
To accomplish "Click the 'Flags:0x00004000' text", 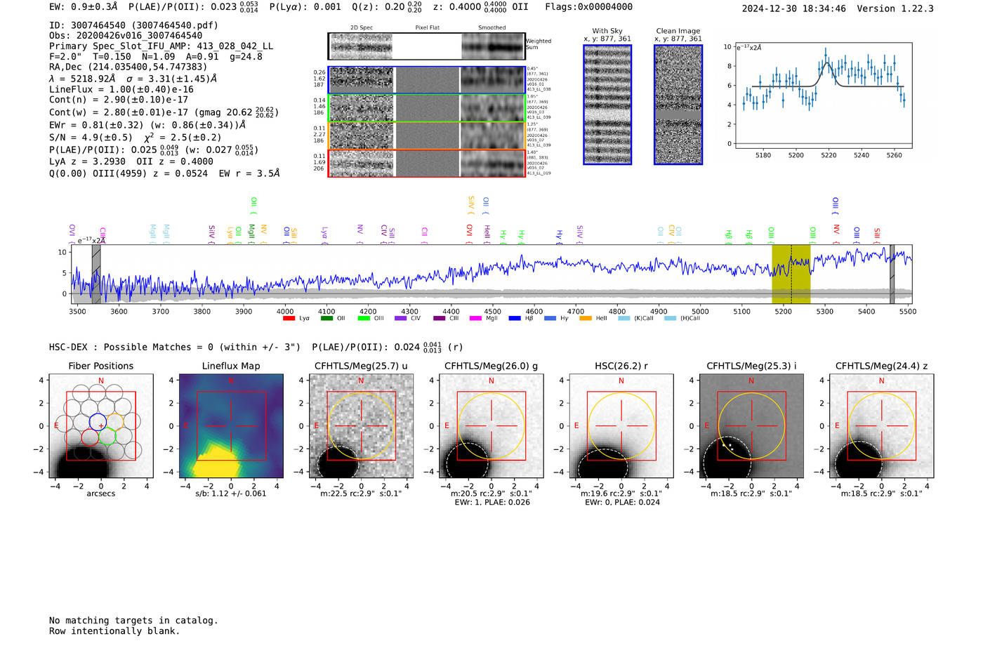I will 588,6.
